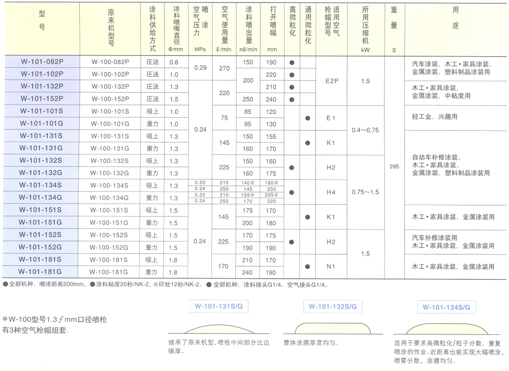Select the W-101-152P model row label

click(x=42, y=98)
